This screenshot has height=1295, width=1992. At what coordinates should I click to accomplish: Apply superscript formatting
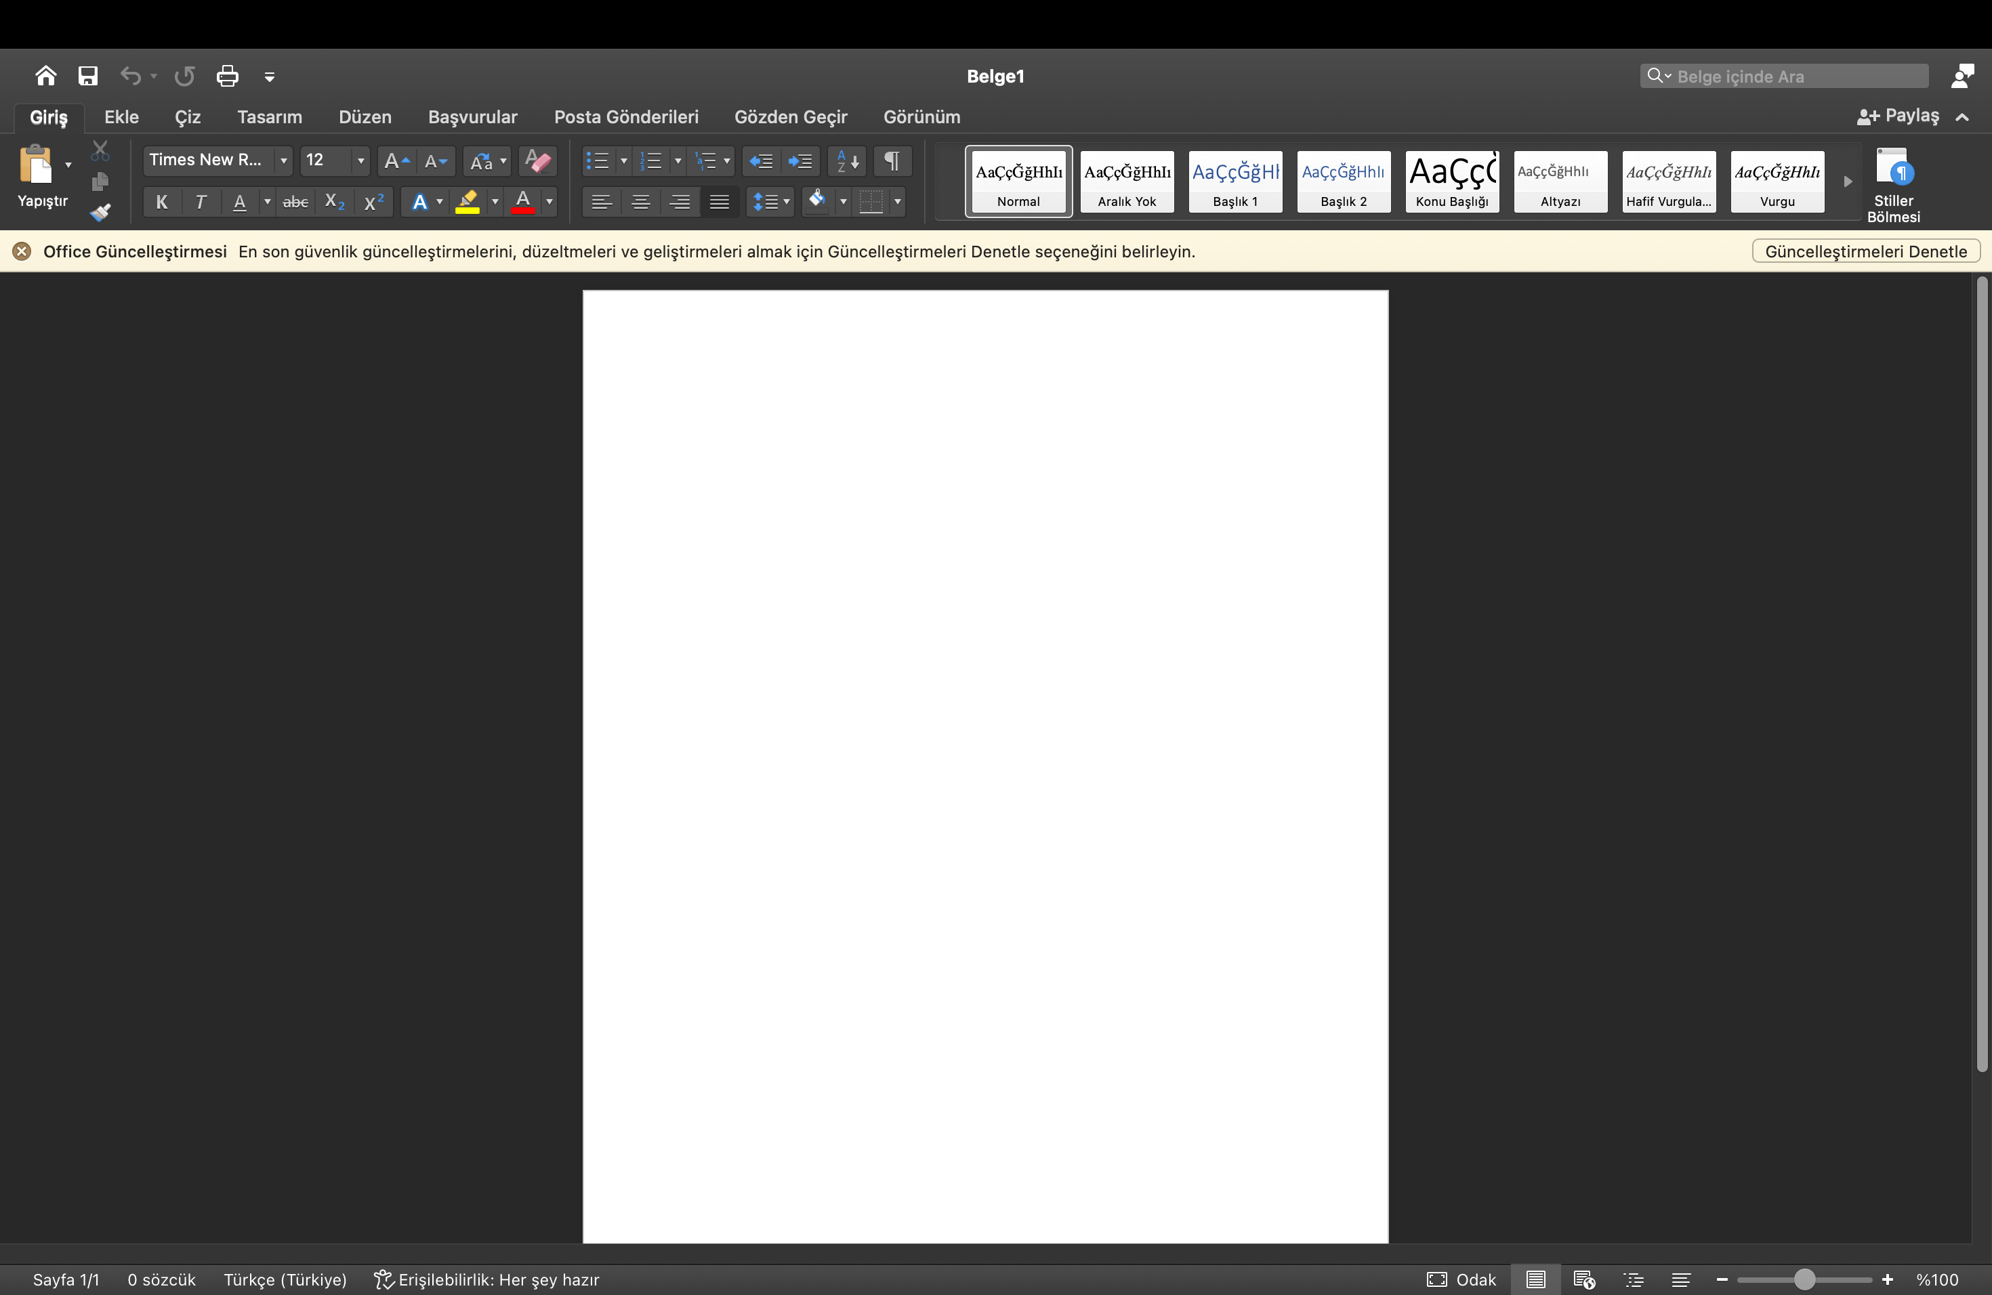click(x=374, y=202)
